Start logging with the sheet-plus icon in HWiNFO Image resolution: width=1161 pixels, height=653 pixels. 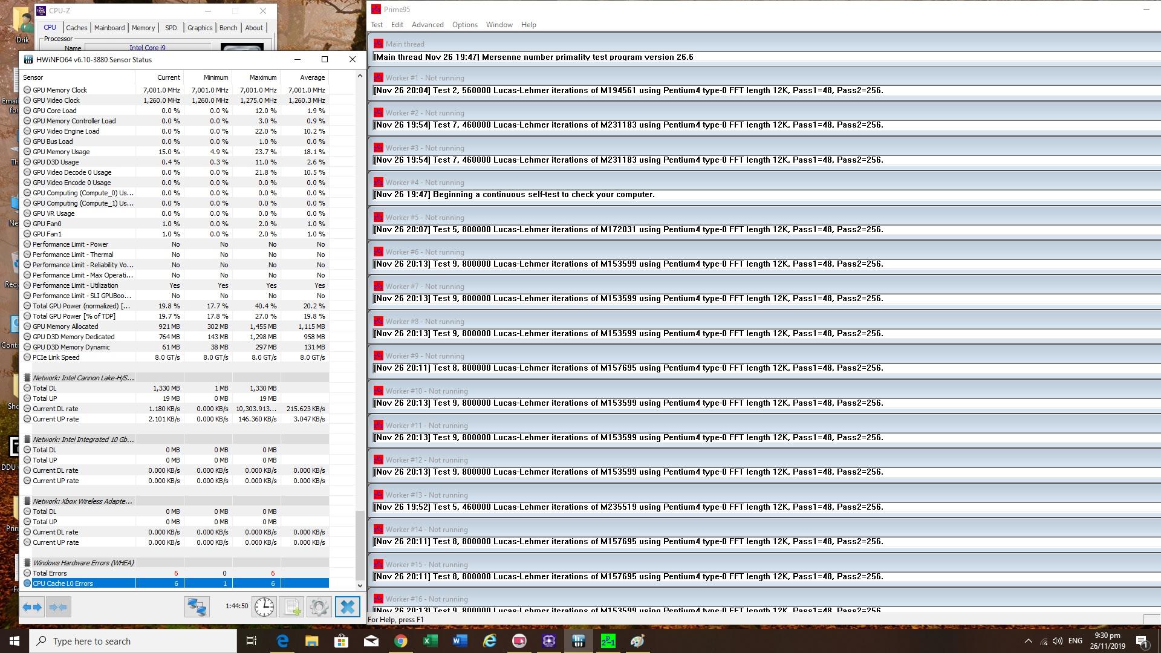coord(292,606)
